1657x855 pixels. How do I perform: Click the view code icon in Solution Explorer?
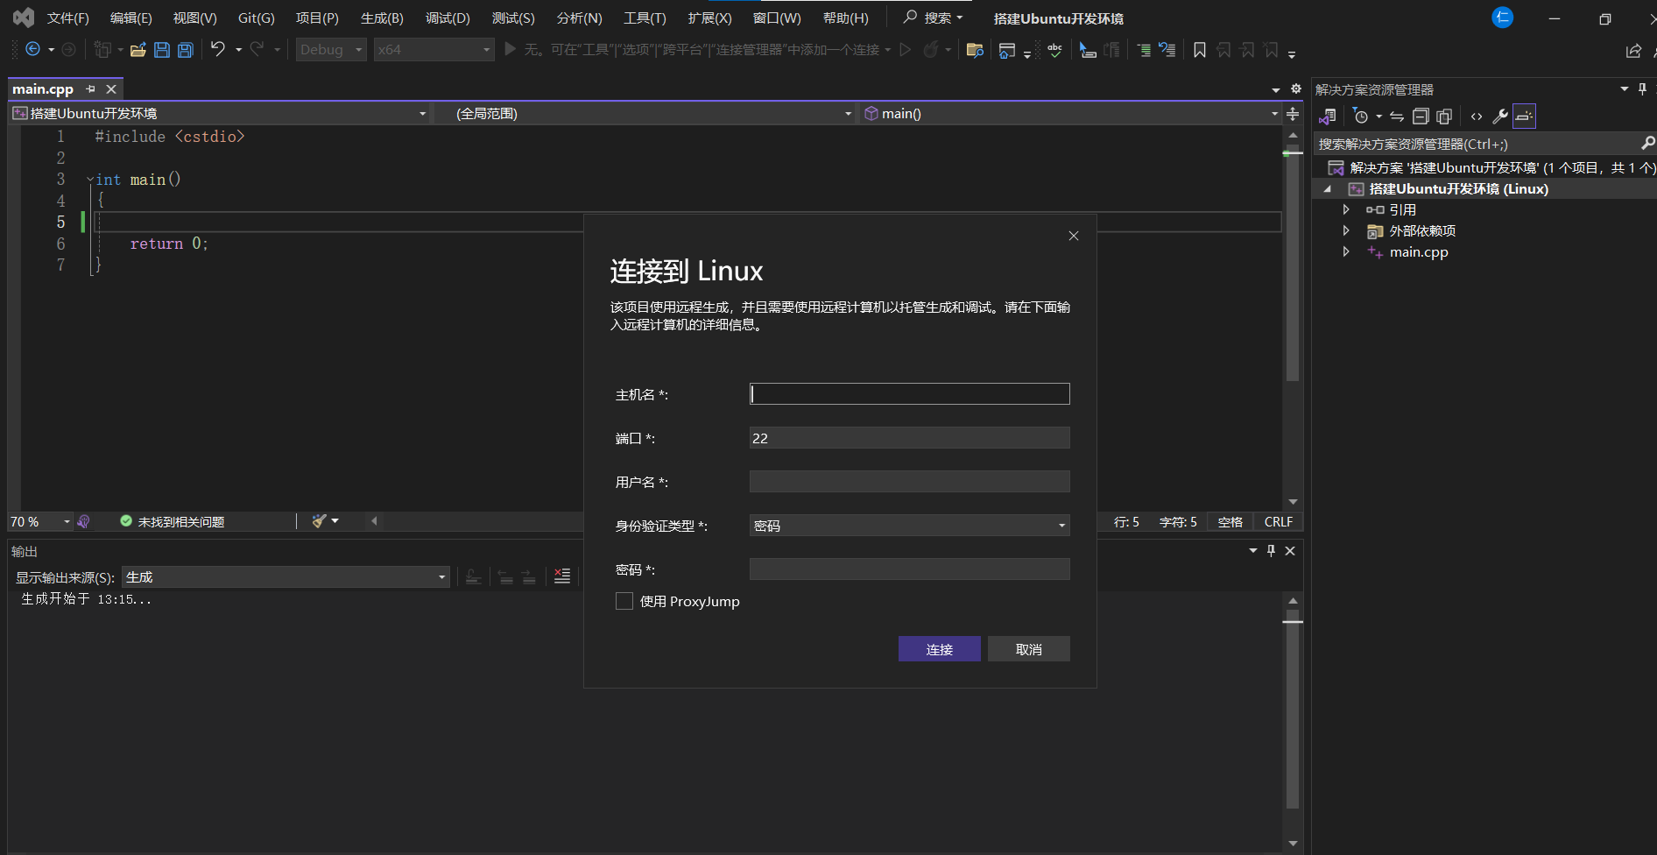(x=1477, y=116)
